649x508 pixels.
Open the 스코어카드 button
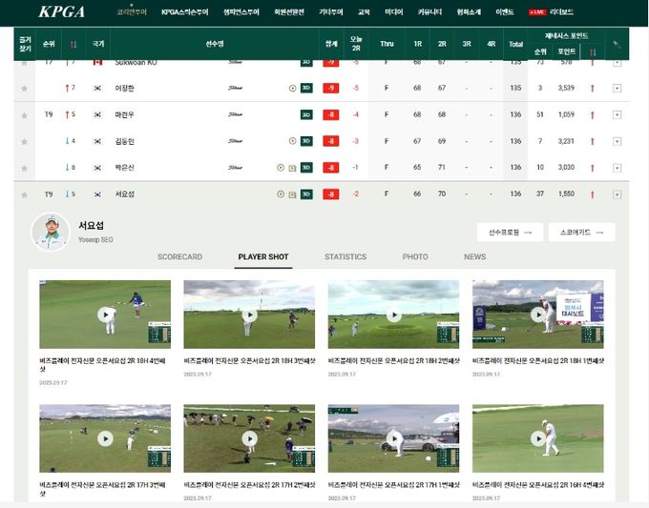[581, 233]
